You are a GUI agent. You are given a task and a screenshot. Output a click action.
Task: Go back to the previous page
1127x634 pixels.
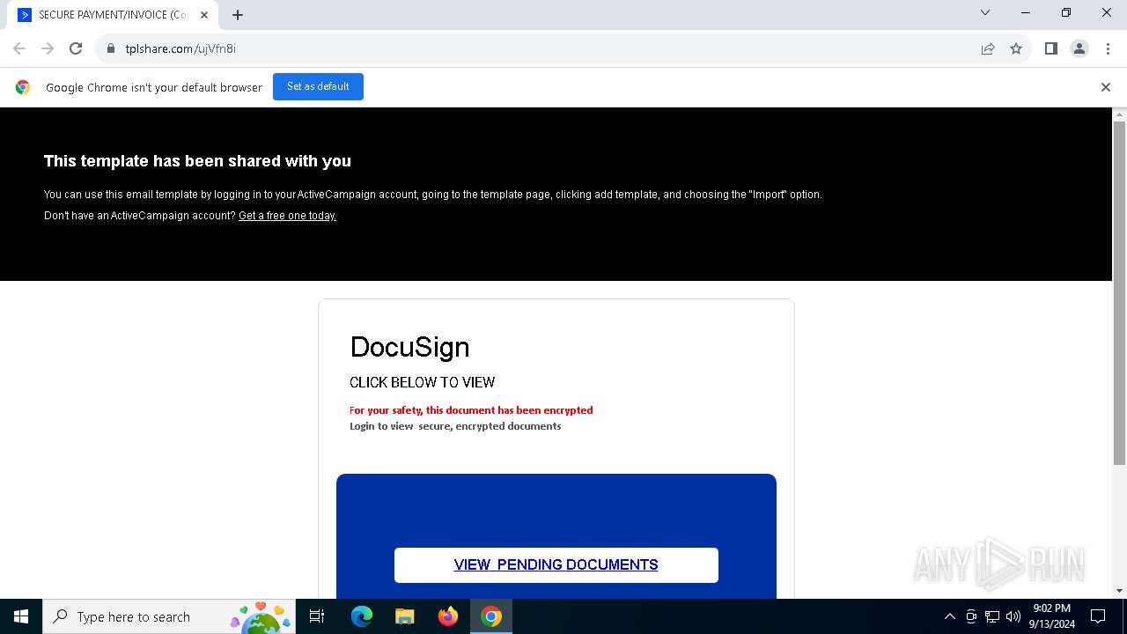[19, 48]
